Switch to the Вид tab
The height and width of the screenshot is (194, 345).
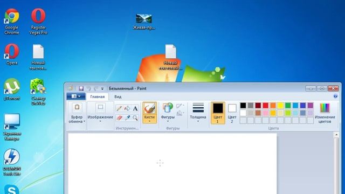click(x=118, y=96)
